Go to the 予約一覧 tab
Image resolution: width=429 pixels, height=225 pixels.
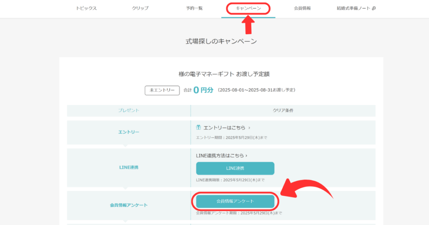(194, 8)
